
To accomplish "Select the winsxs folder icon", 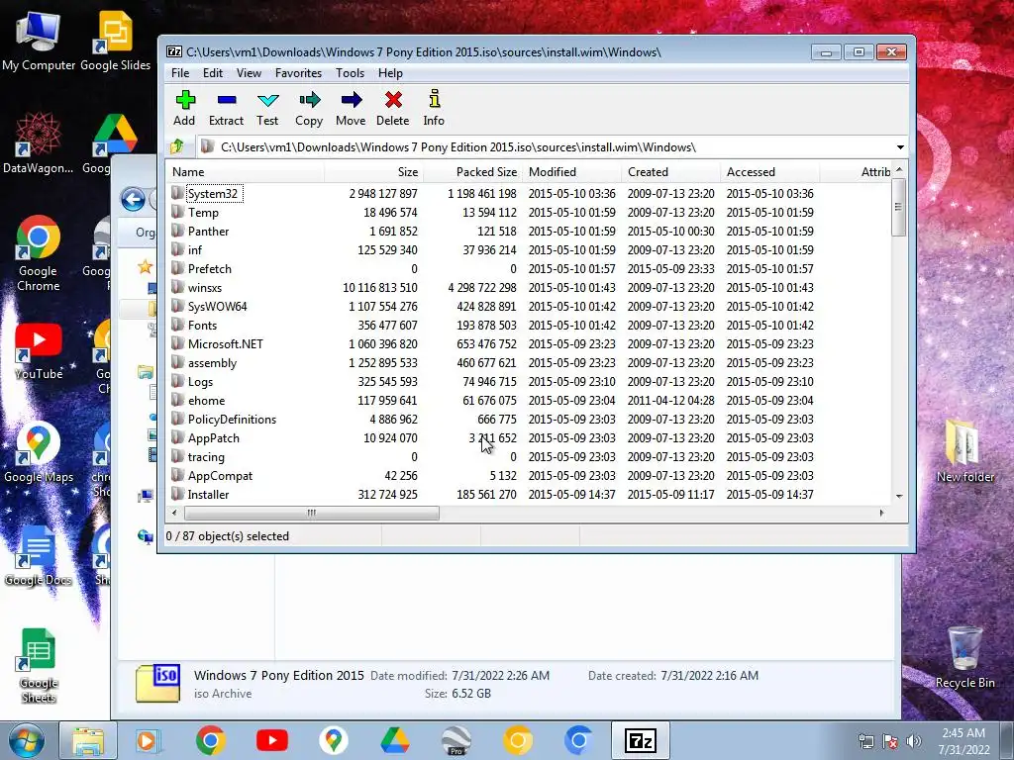I will 178,287.
